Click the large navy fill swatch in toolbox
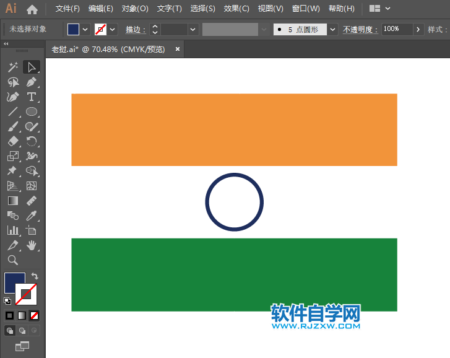 [15, 283]
